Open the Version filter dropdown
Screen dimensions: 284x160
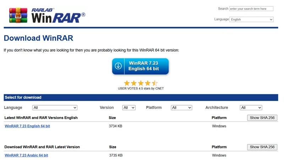(x=129, y=108)
